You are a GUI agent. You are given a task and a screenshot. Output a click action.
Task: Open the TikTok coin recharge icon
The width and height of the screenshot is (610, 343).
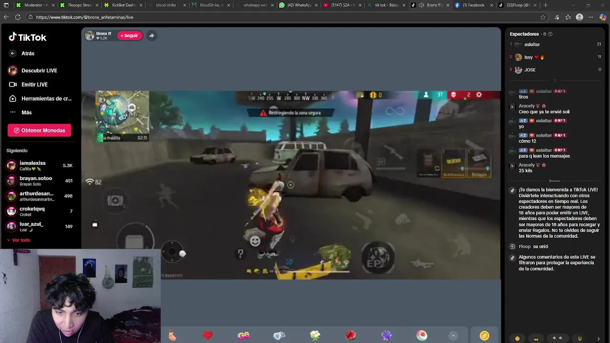pyautogui.click(x=484, y=336)
